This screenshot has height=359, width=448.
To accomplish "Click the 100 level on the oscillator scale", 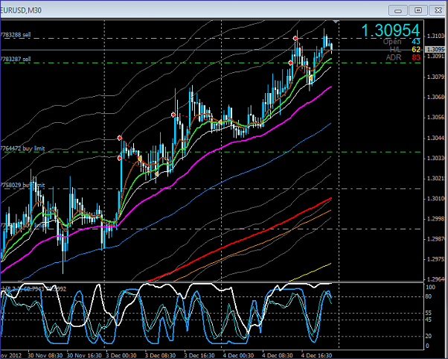I will click(430, 287).
